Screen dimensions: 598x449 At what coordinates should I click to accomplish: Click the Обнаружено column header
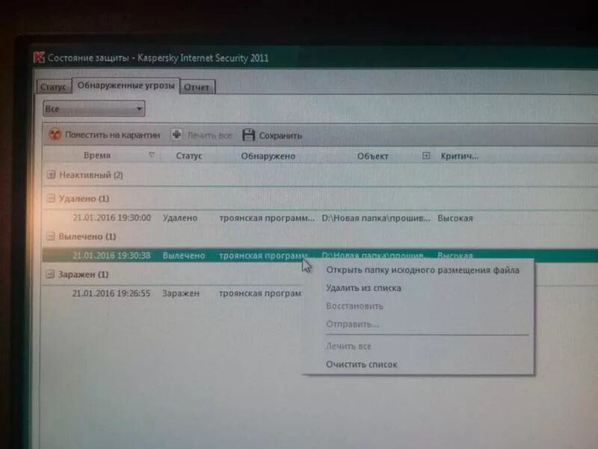tap(268, 156)
